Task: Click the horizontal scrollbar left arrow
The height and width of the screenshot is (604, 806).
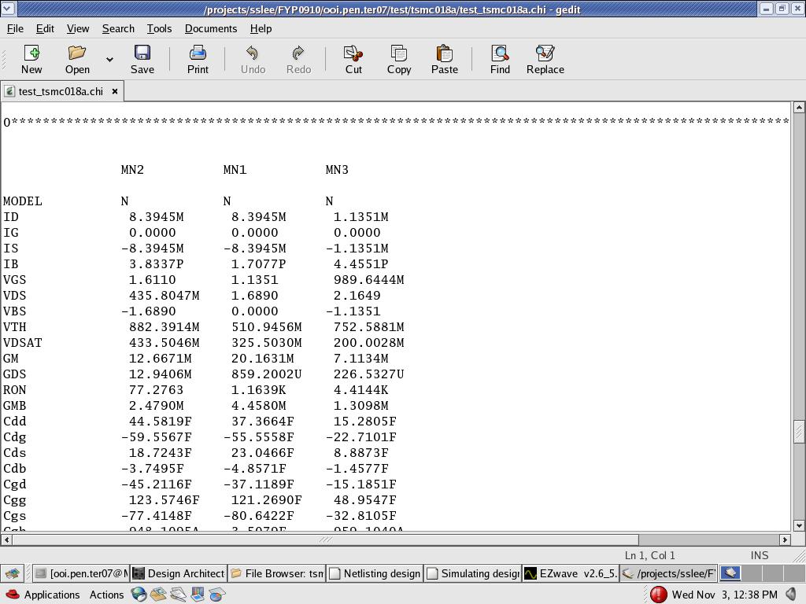Action: click(x=6, y=540)
